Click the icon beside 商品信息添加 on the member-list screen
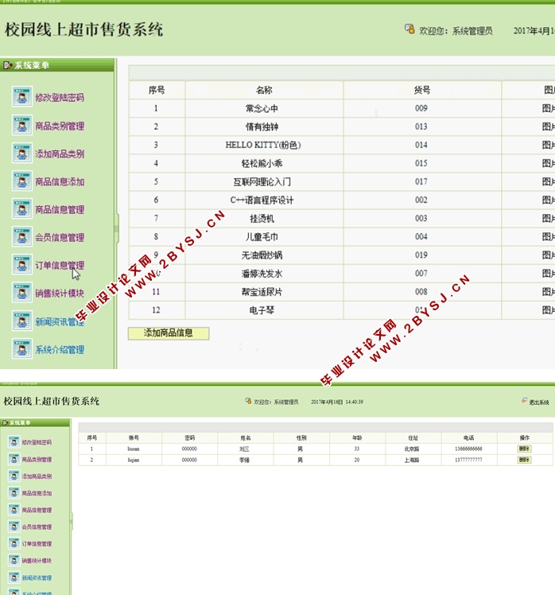This screenshot has width=555, height=595. click(14, 493)
